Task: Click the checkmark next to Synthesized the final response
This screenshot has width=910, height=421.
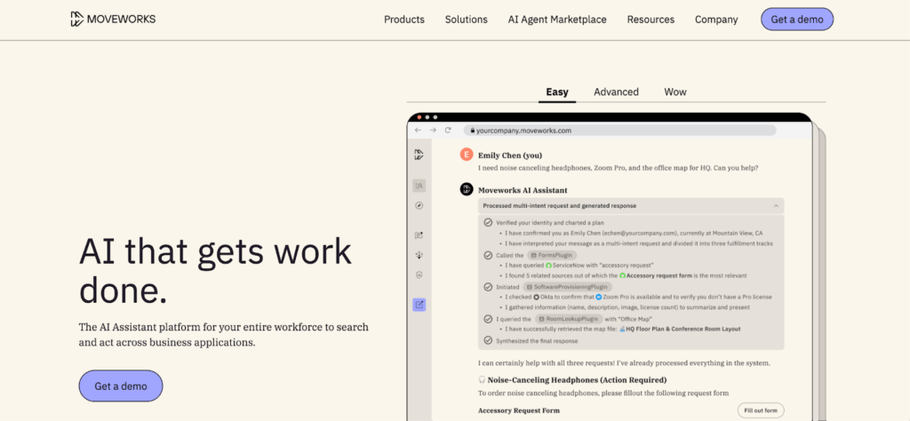Action: (488, 340)
